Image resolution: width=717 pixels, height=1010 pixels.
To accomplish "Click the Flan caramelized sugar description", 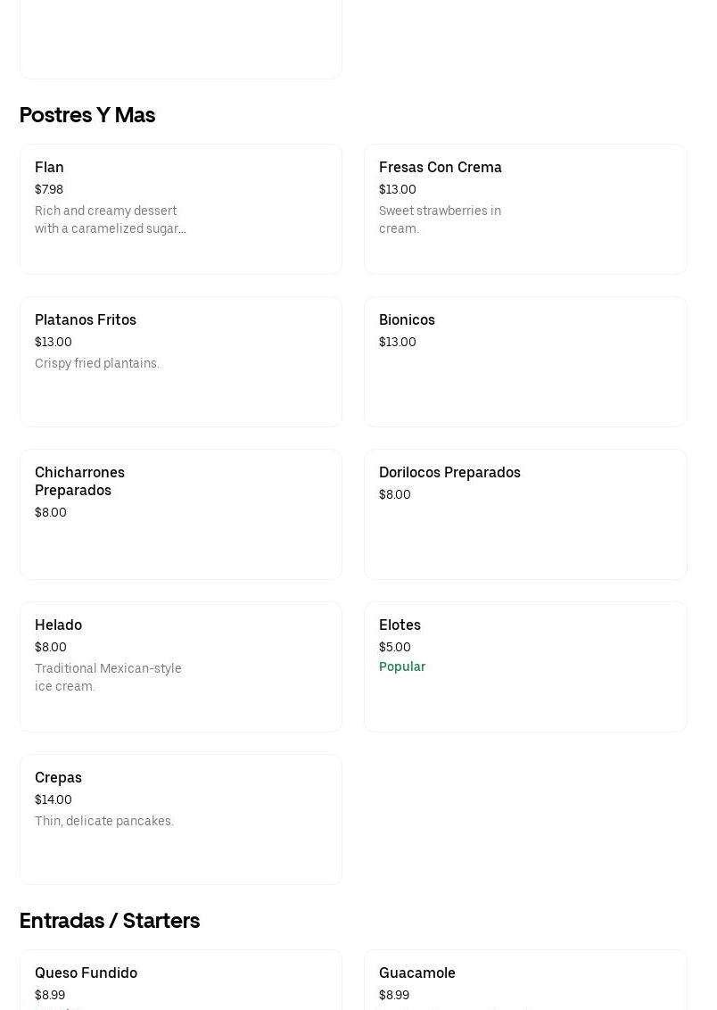I will click(x=110, y=219).
